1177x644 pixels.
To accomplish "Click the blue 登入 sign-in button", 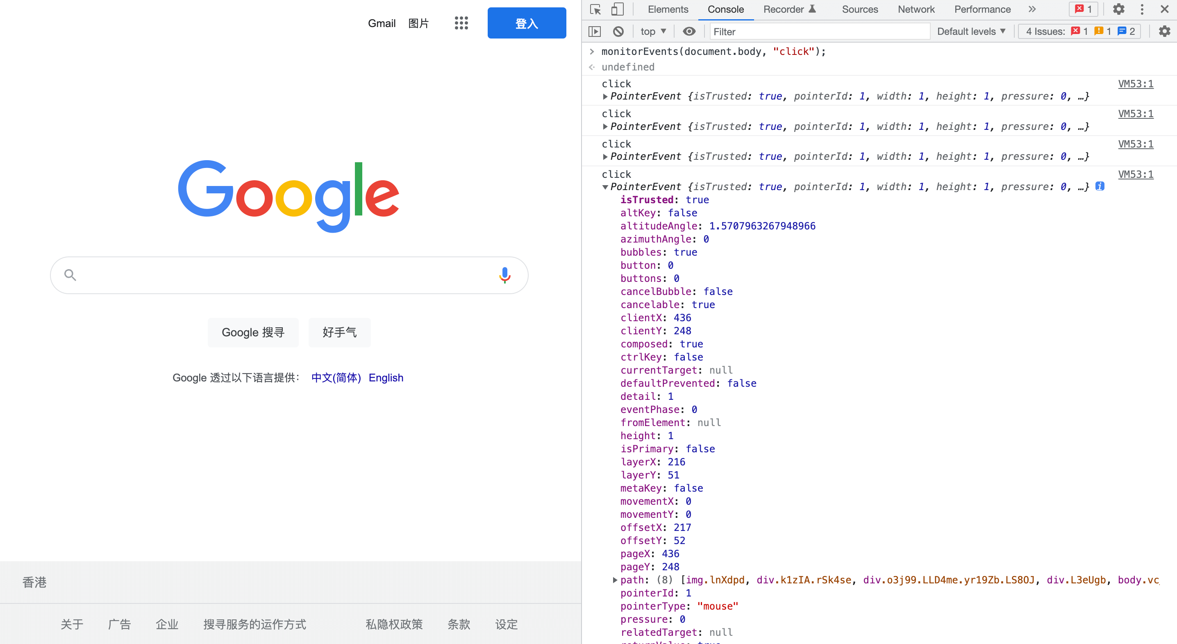I will (526, 23).
